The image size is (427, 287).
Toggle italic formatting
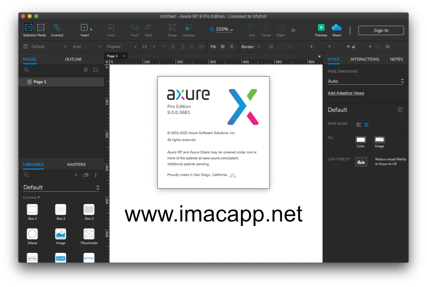(x=183, y=47)
